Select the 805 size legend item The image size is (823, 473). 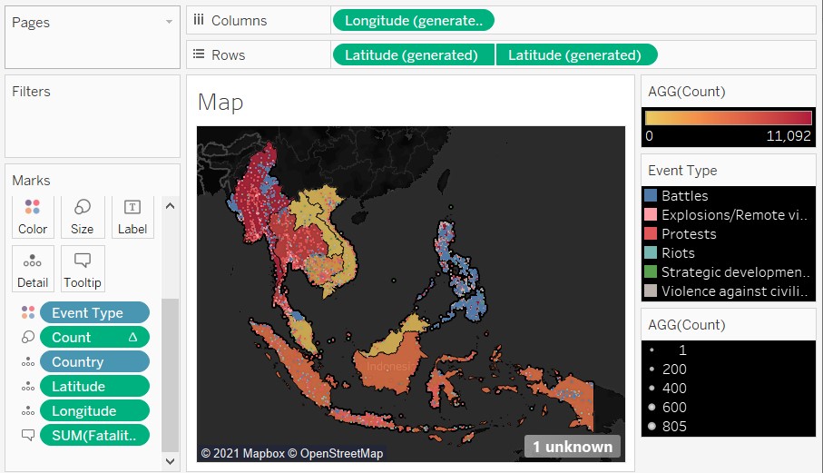point(673,427)
